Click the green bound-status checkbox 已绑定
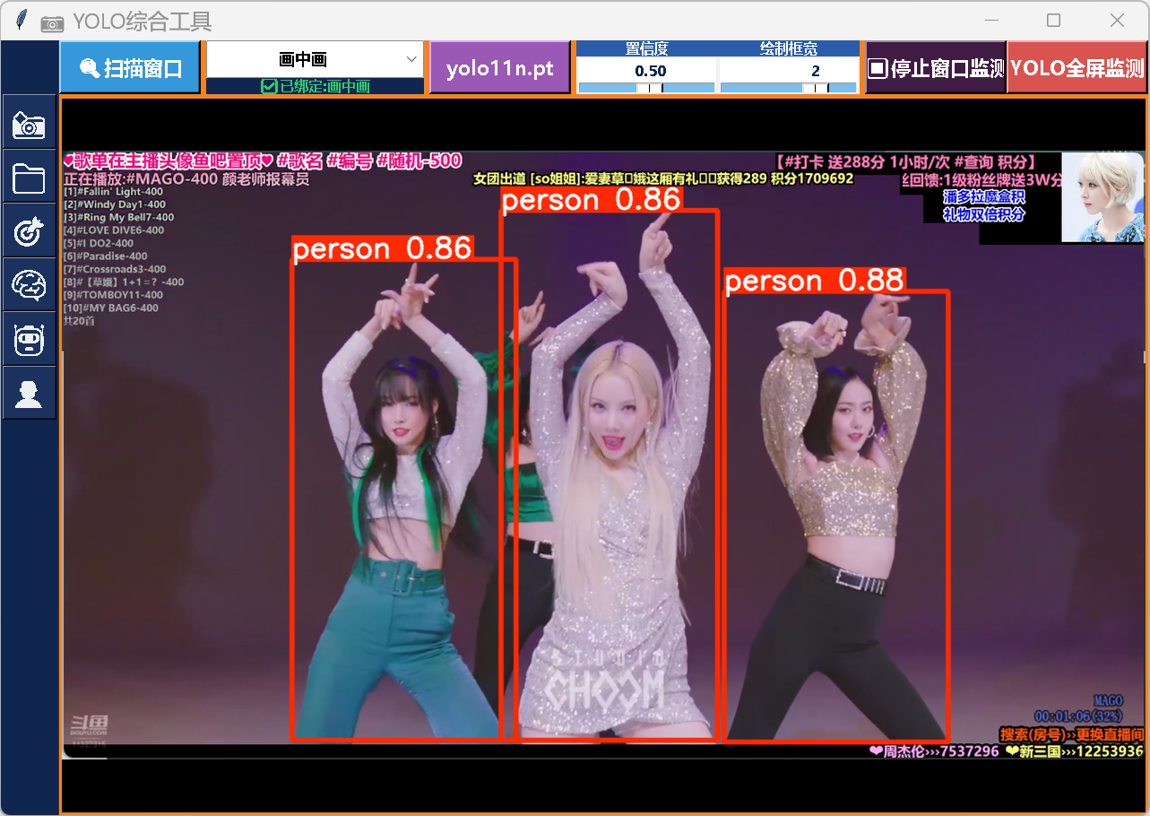Viewport: 1150px width, 816px height. click(x=269, y=86)
